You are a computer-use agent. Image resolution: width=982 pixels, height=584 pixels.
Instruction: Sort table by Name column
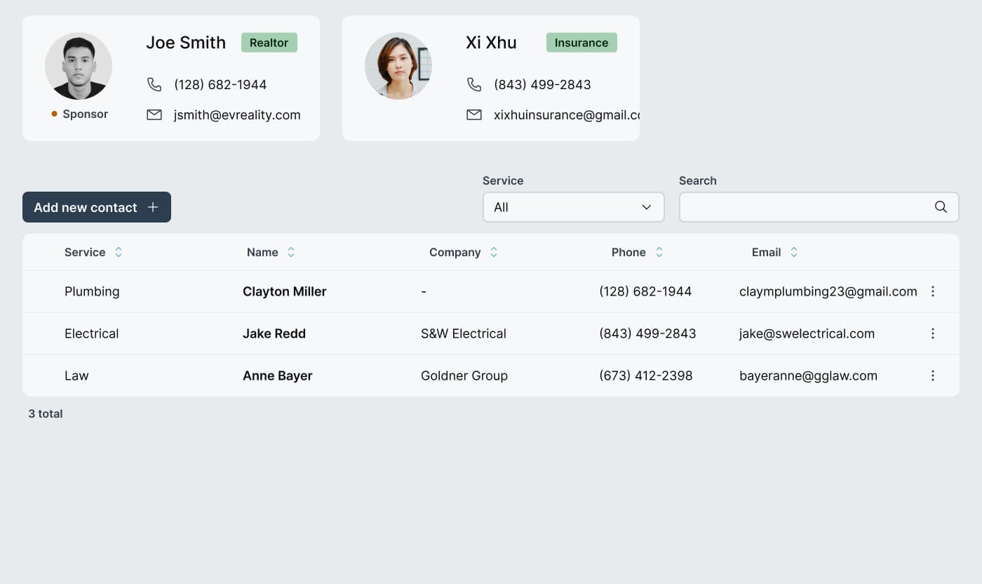[291, 252]
